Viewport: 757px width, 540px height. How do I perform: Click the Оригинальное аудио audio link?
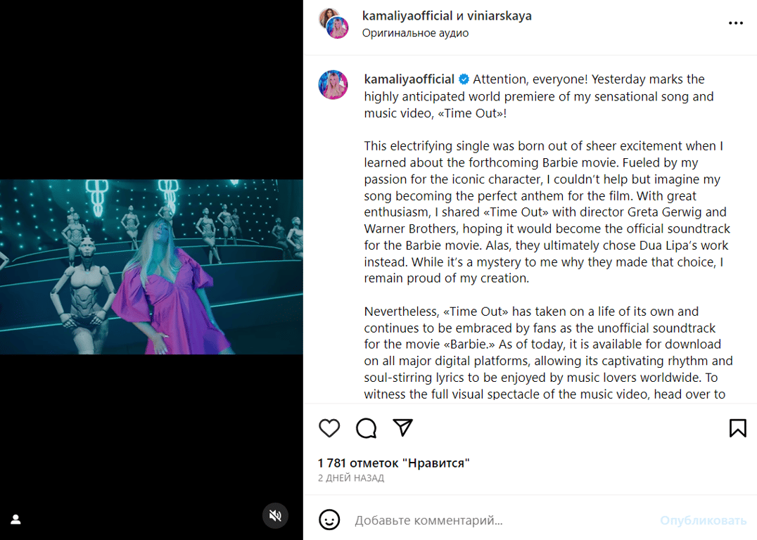point(415,33)
